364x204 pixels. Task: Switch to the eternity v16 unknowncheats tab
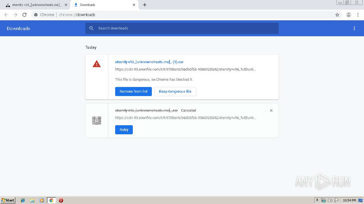pyautogui.click(x=36, y=5)
